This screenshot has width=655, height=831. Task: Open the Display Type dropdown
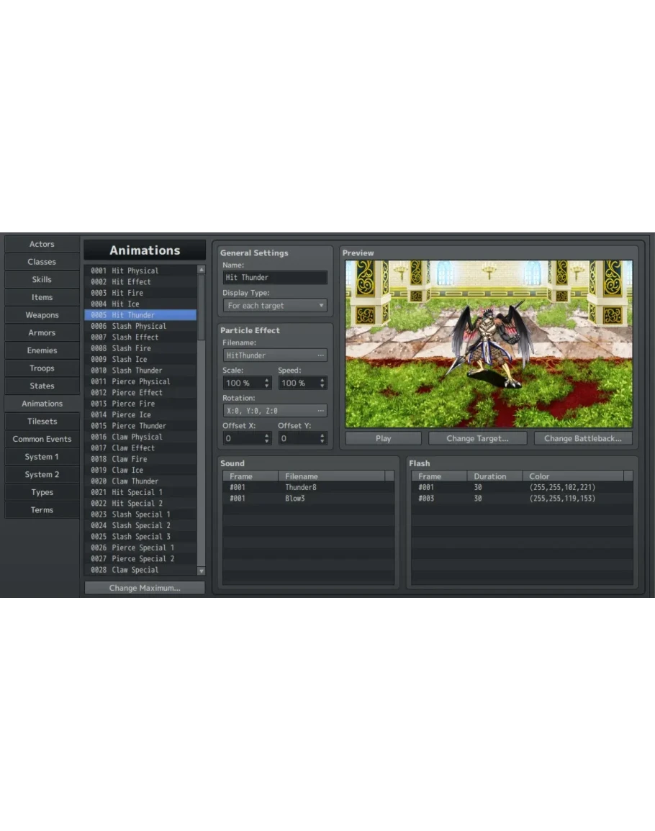275,306
